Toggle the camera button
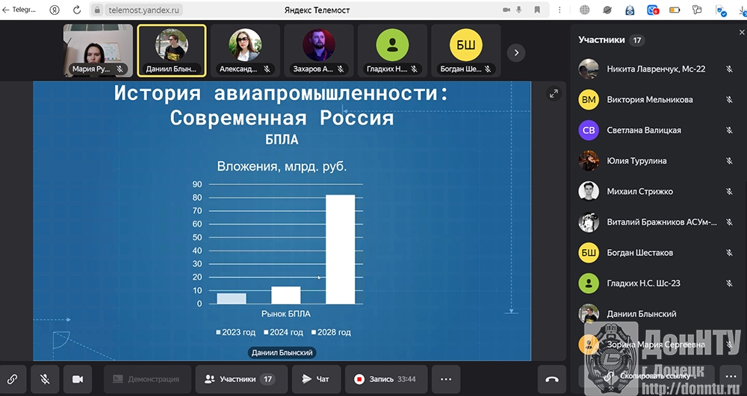The height and width of the screenshot is (396, 747). tap(77, 379)
